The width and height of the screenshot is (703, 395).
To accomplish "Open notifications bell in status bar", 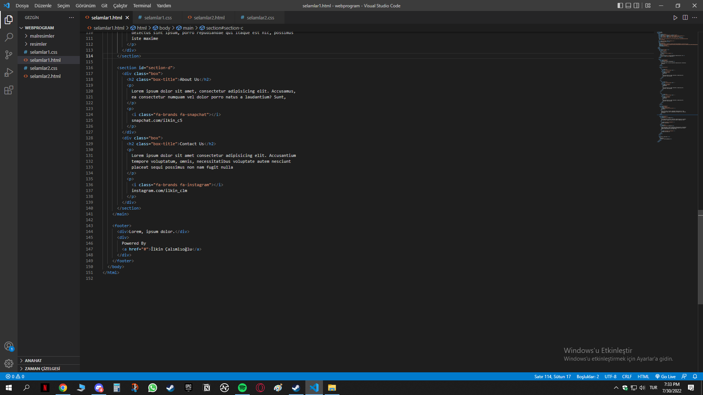I will click(695, 376).
